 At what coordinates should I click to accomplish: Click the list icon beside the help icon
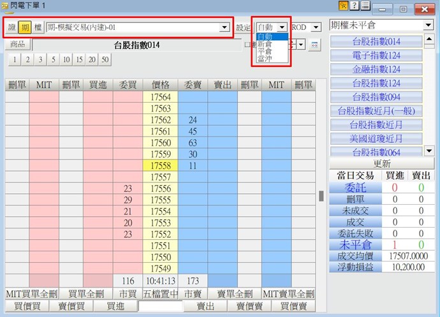click(x=364, y=7)
